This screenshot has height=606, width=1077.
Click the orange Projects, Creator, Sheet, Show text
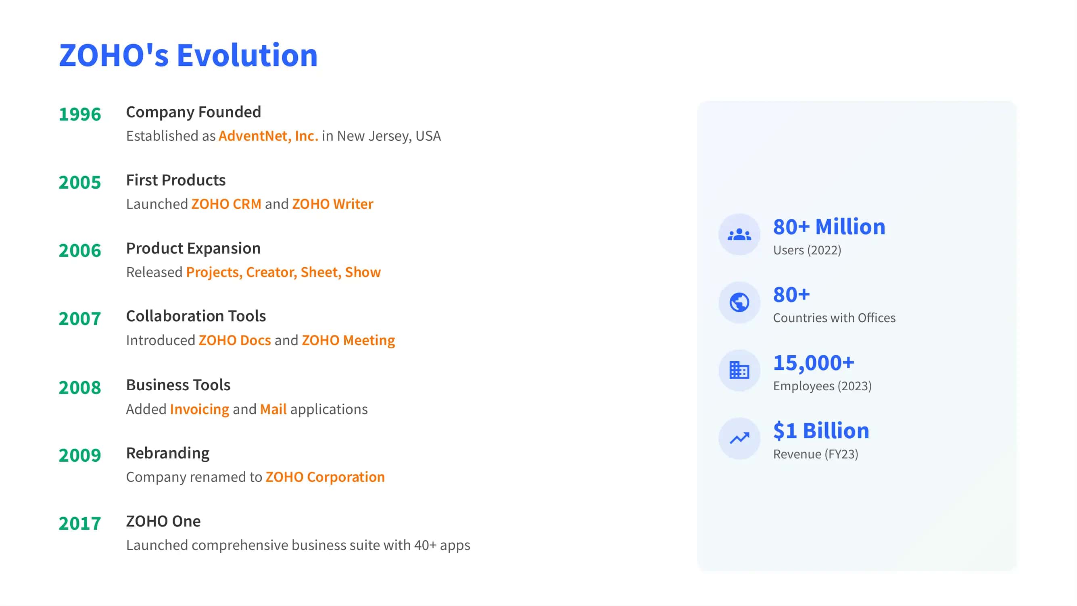coord(284,272)
